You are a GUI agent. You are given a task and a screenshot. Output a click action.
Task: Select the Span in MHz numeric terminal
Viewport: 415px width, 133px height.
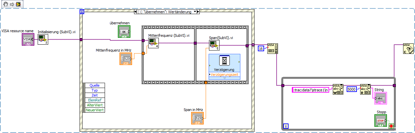point(198,118)
